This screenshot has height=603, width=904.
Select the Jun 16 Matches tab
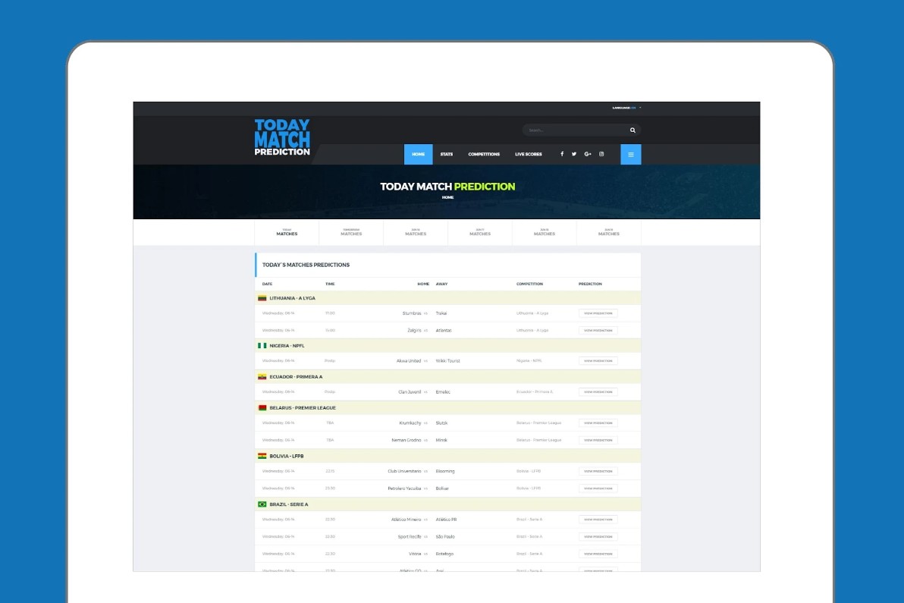(x=416, y=232)
